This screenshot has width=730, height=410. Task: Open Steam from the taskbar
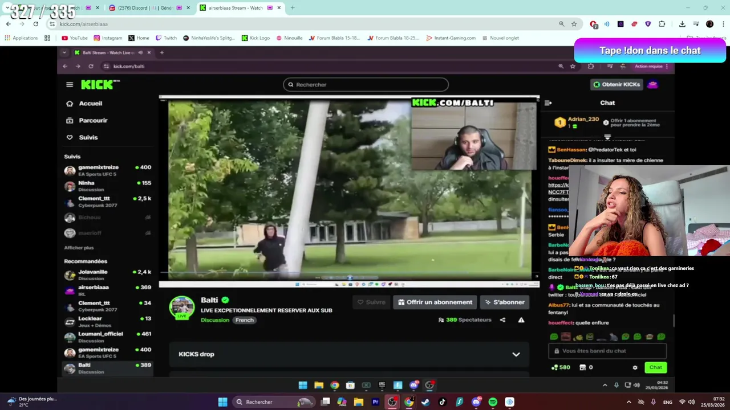[425, 402]
